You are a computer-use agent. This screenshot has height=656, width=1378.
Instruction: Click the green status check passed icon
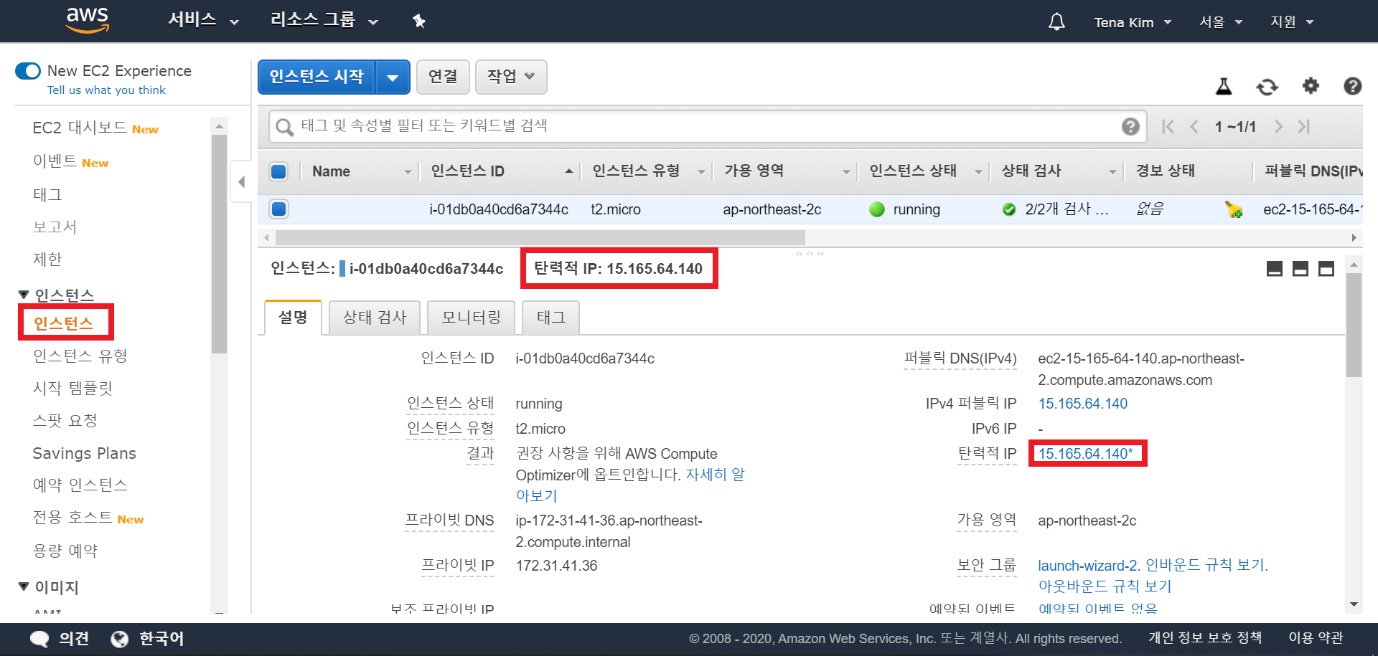(x=1009, y=209)
